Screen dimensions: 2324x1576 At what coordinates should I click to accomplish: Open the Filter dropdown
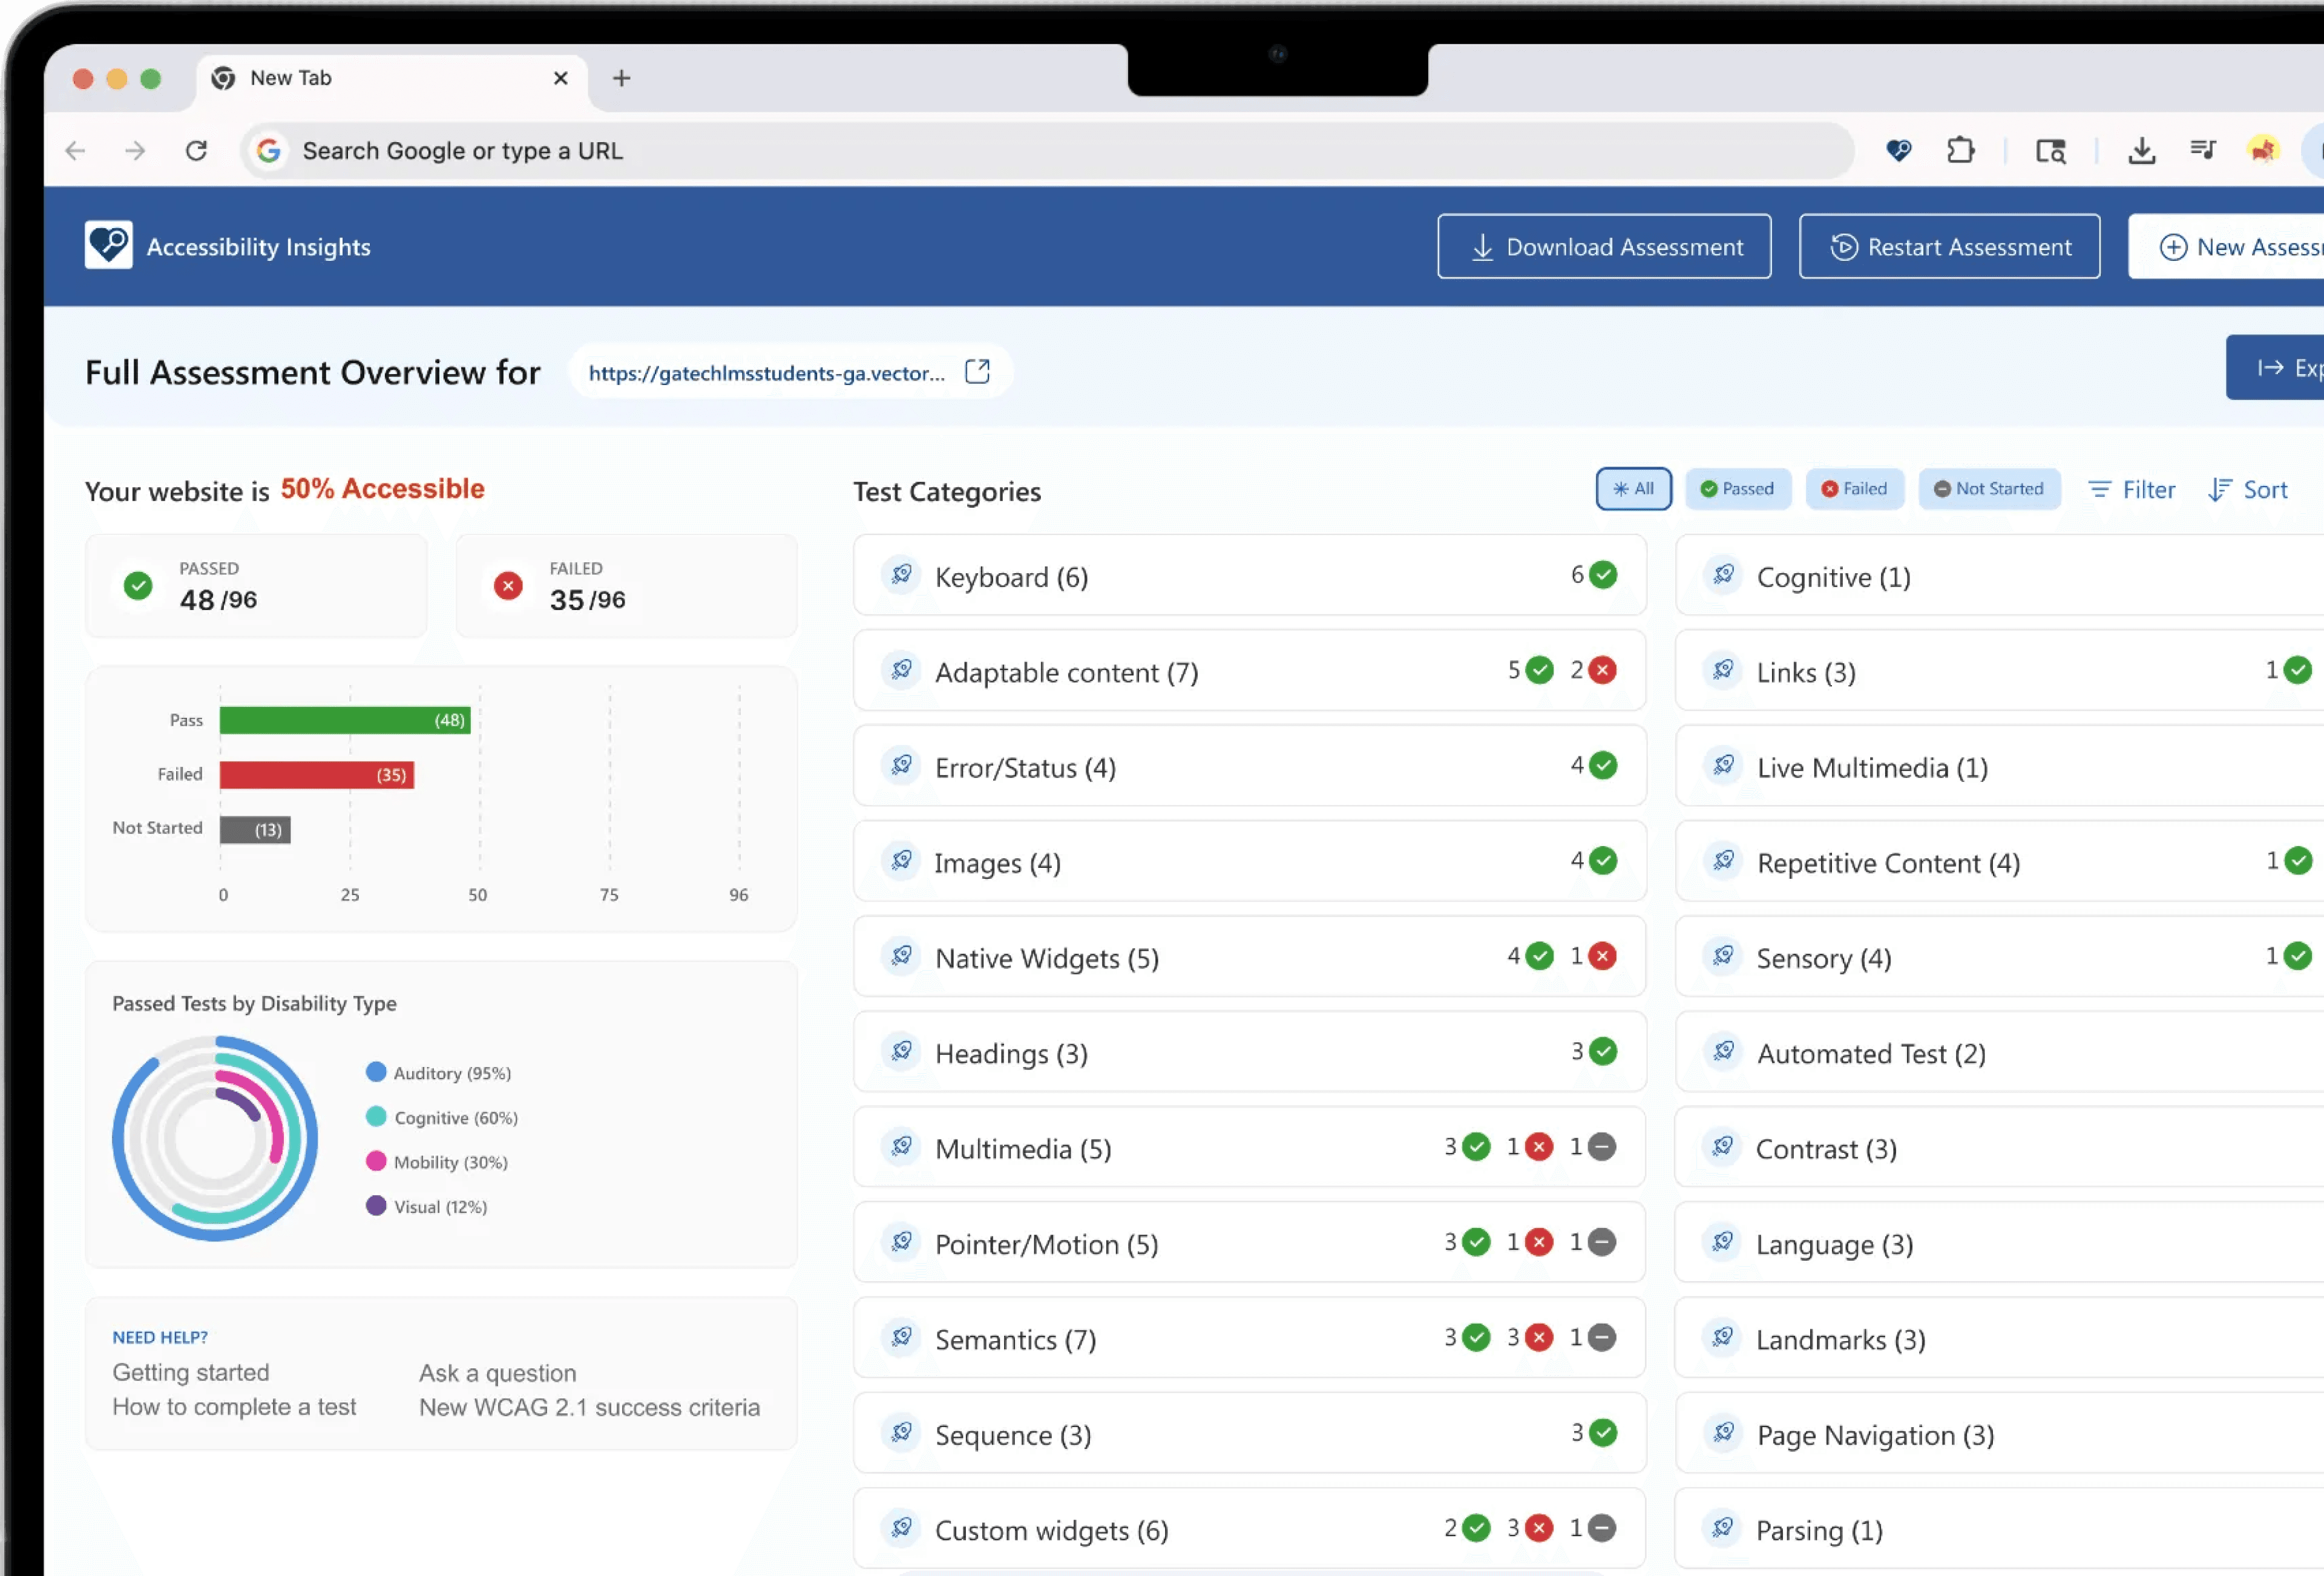(x=2131, y=490)
